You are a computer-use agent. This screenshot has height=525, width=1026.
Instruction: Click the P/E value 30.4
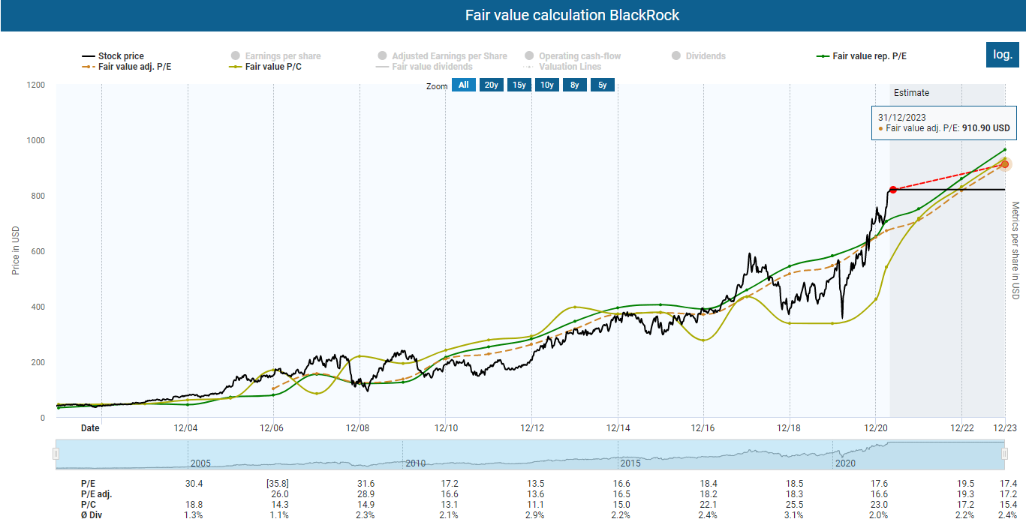(x=194, y=484)
